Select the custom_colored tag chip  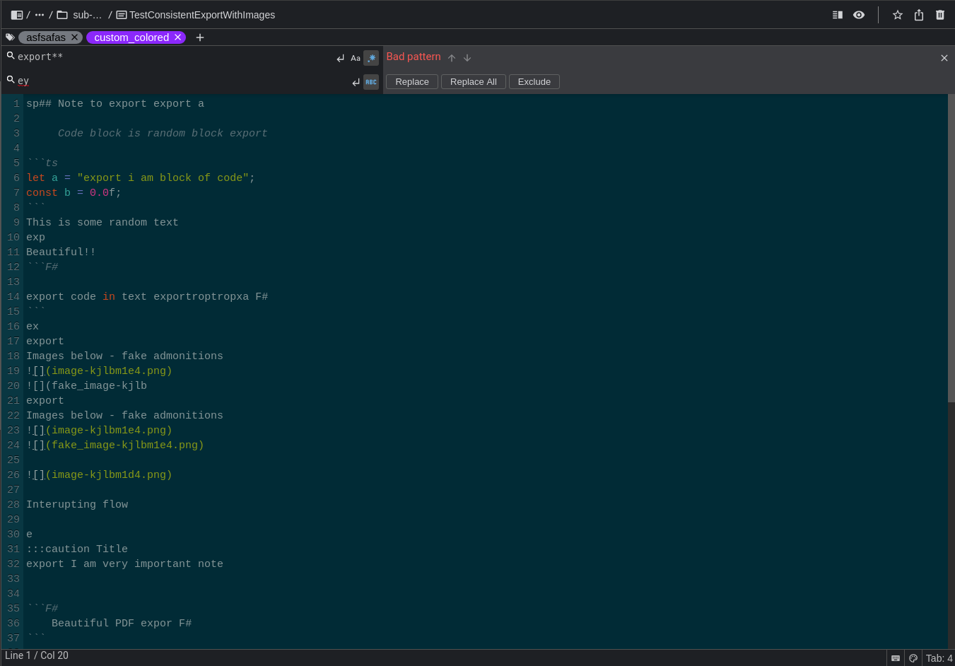[x=131, y=37]
